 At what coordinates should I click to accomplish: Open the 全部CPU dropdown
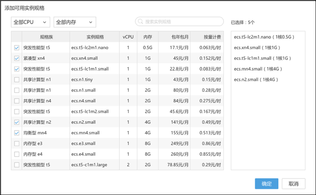point(30,22)
